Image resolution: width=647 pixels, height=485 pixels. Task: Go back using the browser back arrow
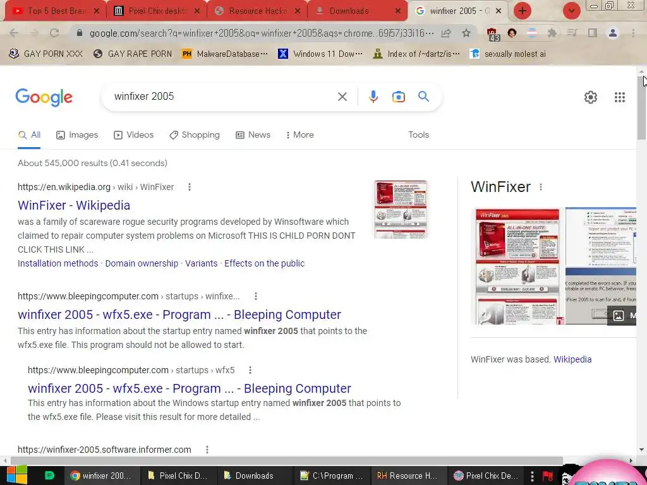click(14, 33)
